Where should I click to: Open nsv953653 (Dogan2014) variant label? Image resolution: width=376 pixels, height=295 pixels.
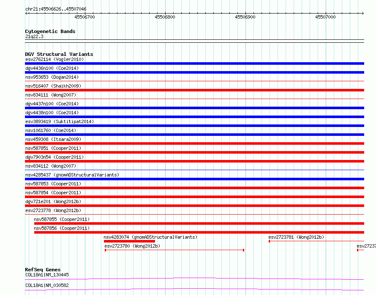52,77
